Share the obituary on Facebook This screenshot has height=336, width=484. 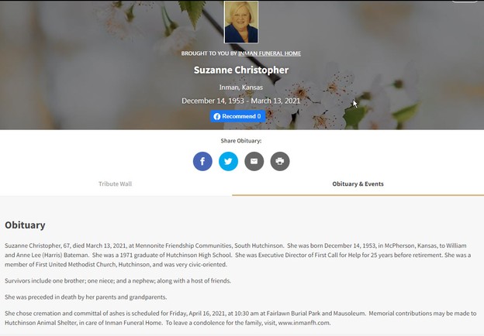click(202, 161)
